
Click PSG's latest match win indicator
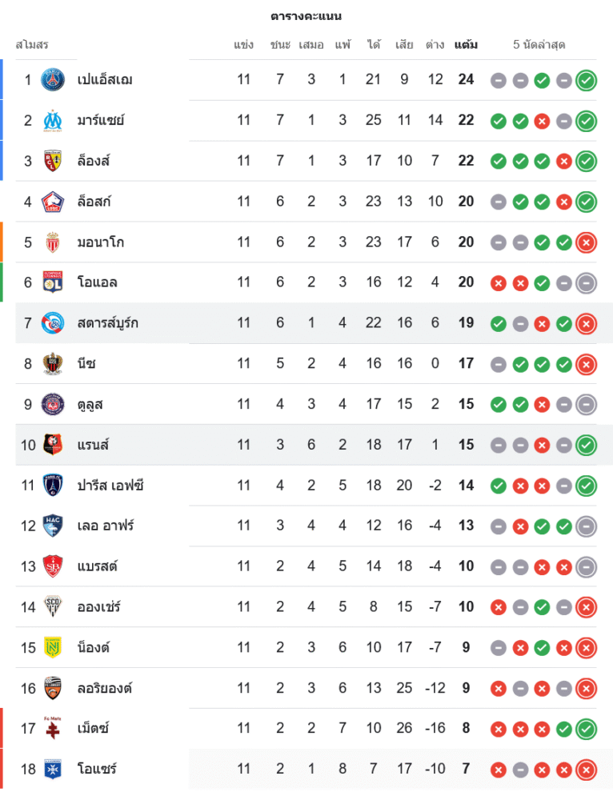(x=587, y=80)
